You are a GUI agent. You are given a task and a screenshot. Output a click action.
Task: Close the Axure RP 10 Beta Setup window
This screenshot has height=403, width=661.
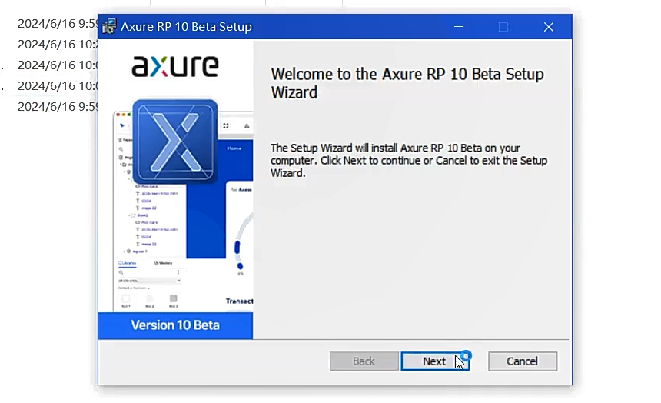pyautogui.click(x=549, y=27)
